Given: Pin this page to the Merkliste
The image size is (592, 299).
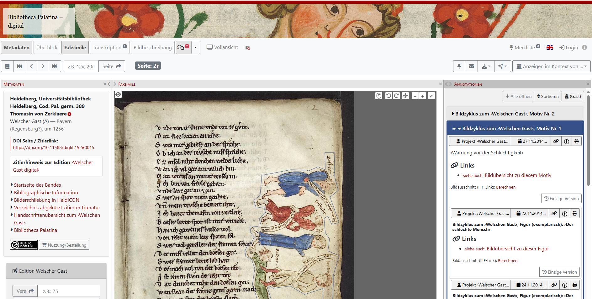Looking at the screenshot, I should (459, 66).
